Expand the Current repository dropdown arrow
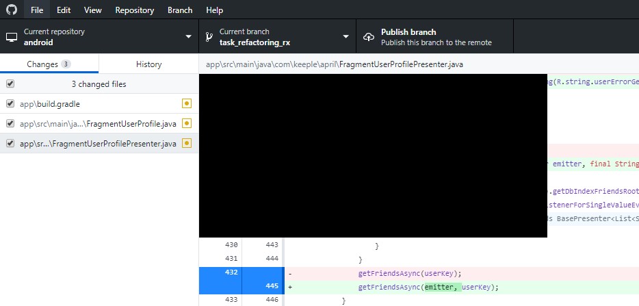Image resolution: width=639 pixels, height=306 pixels. [x=188, y=37]
